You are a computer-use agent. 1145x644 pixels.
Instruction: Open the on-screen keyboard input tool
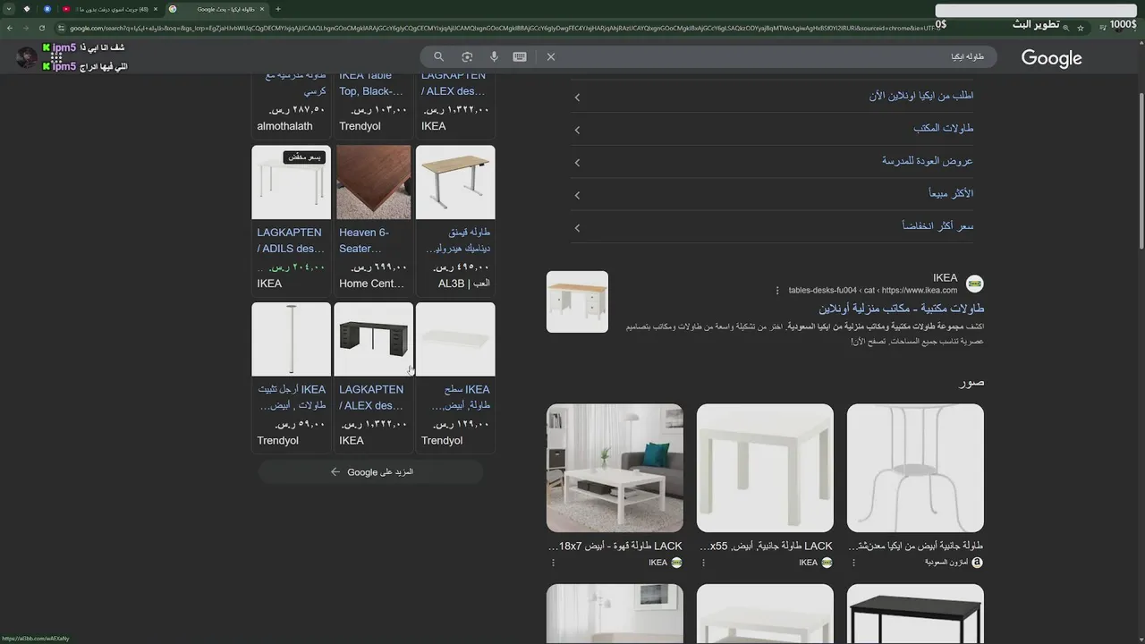click(x=520, y=56)
